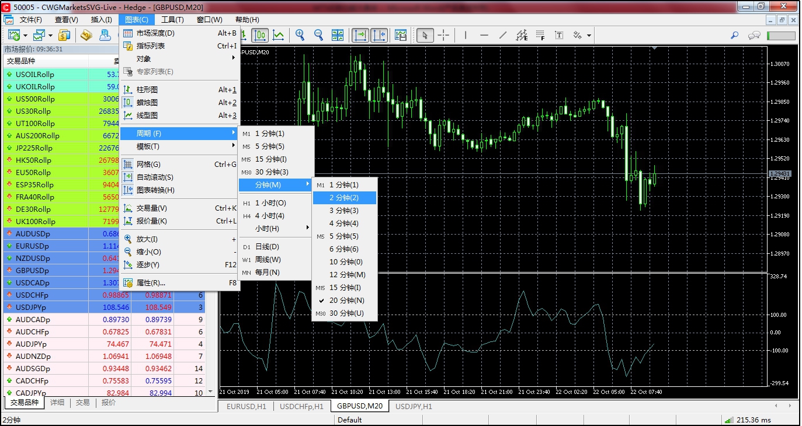Toggle 交易量(V) volumes option
The image size is (802, 426).
[x=179, y=208]
